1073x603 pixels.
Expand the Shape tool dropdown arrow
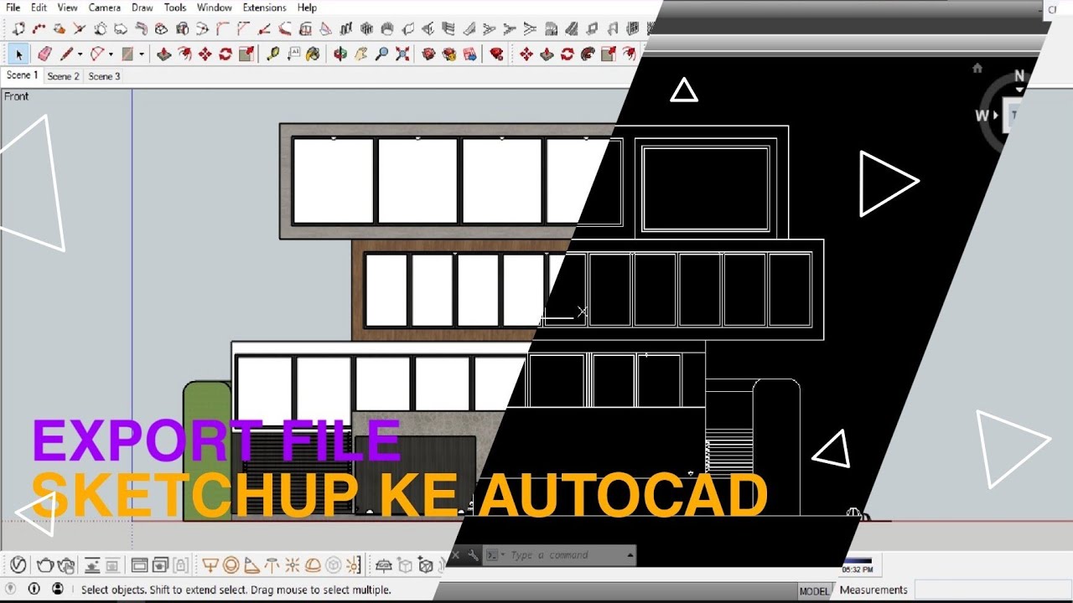pyautogui.click(x=142, y=54)
